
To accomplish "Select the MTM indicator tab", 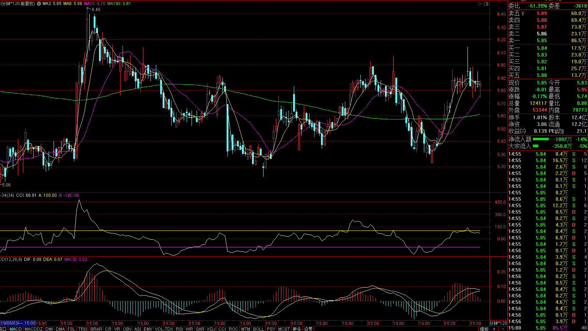I will (246, 329).
